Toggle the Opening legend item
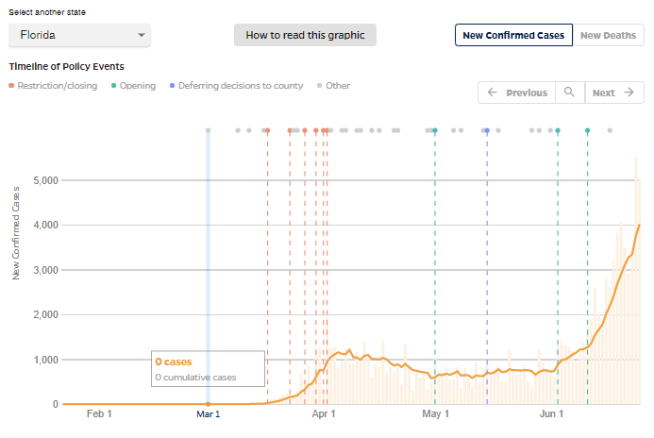The height and width of the screenshot is (438, 654). pos(133,86)
